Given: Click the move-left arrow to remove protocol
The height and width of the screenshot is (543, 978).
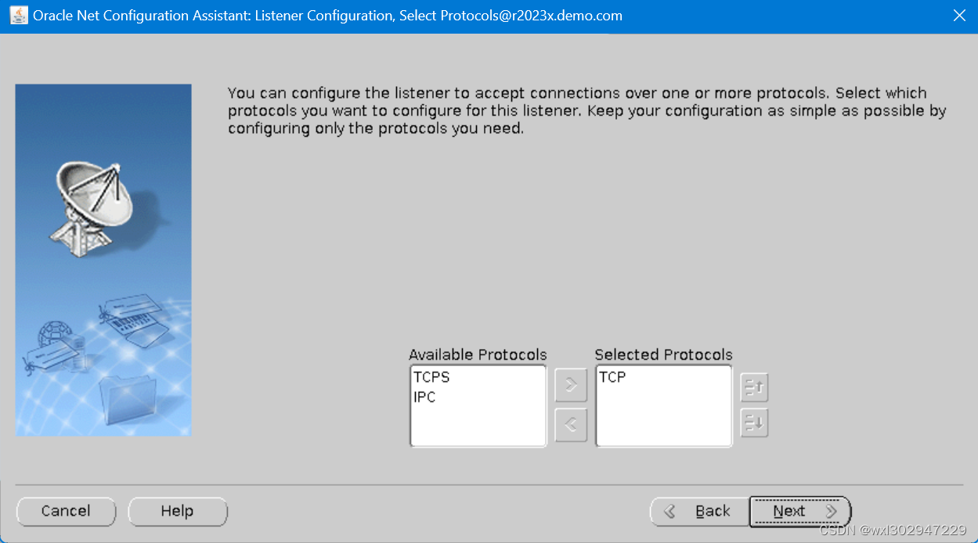Looking at the screenshot, I should [x=571, y=425].
